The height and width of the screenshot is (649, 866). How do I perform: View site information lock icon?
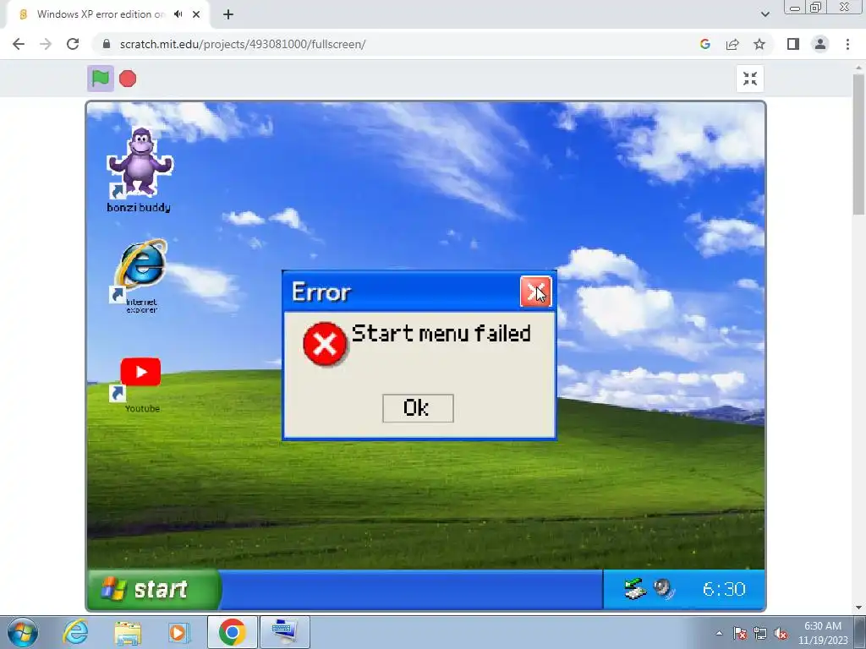click(x=107, y=44)
